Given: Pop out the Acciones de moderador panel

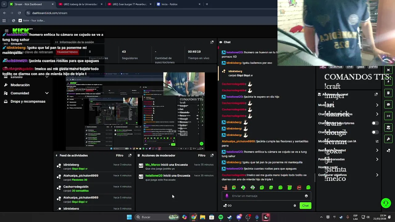Looking at the screenshot, I should 212,155.
